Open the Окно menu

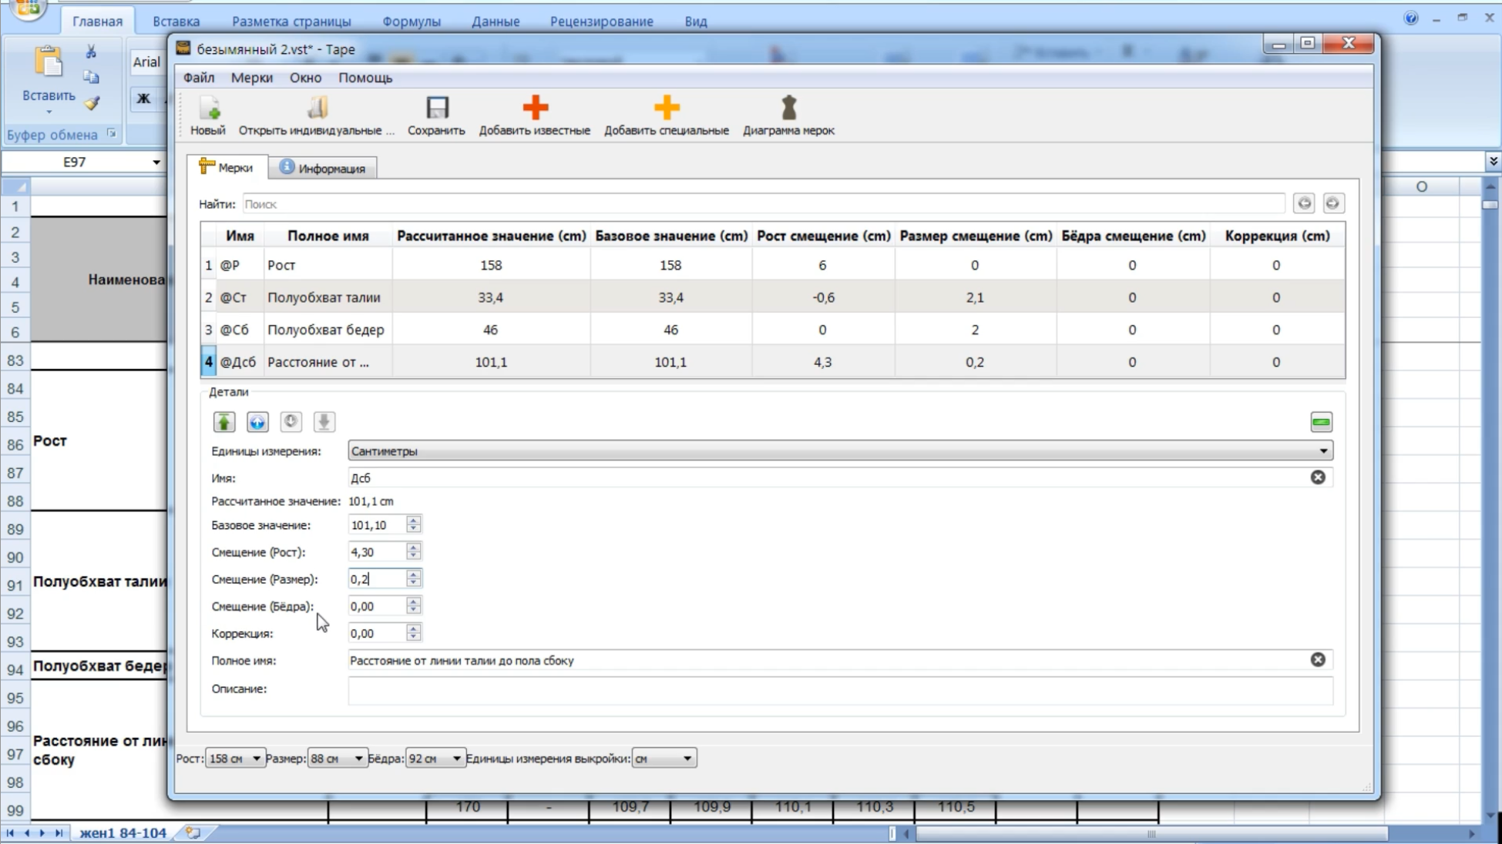[x=305, y=78]
